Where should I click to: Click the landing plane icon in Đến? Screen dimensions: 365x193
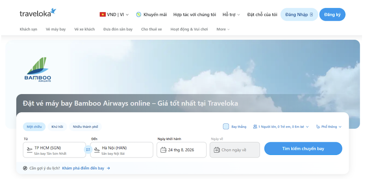click(97, 149)
